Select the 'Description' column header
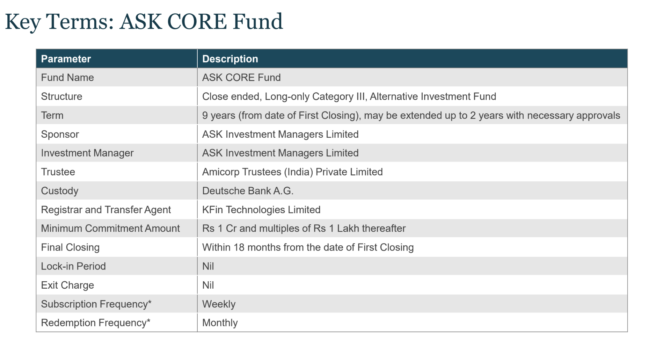The width and height of the screenshot is (656, 339). (230, 59)
